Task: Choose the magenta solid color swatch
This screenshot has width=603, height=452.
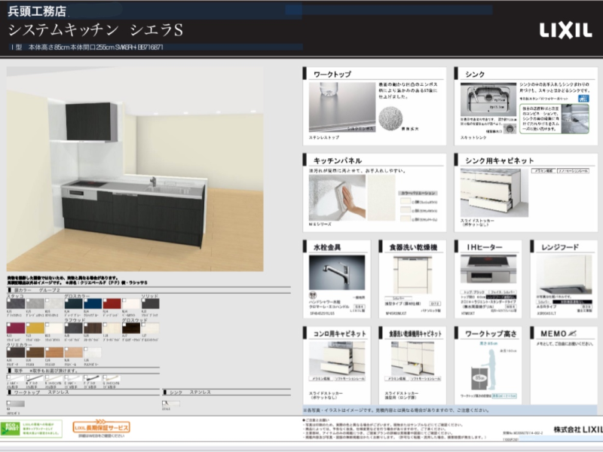Action: coord(16,328)
